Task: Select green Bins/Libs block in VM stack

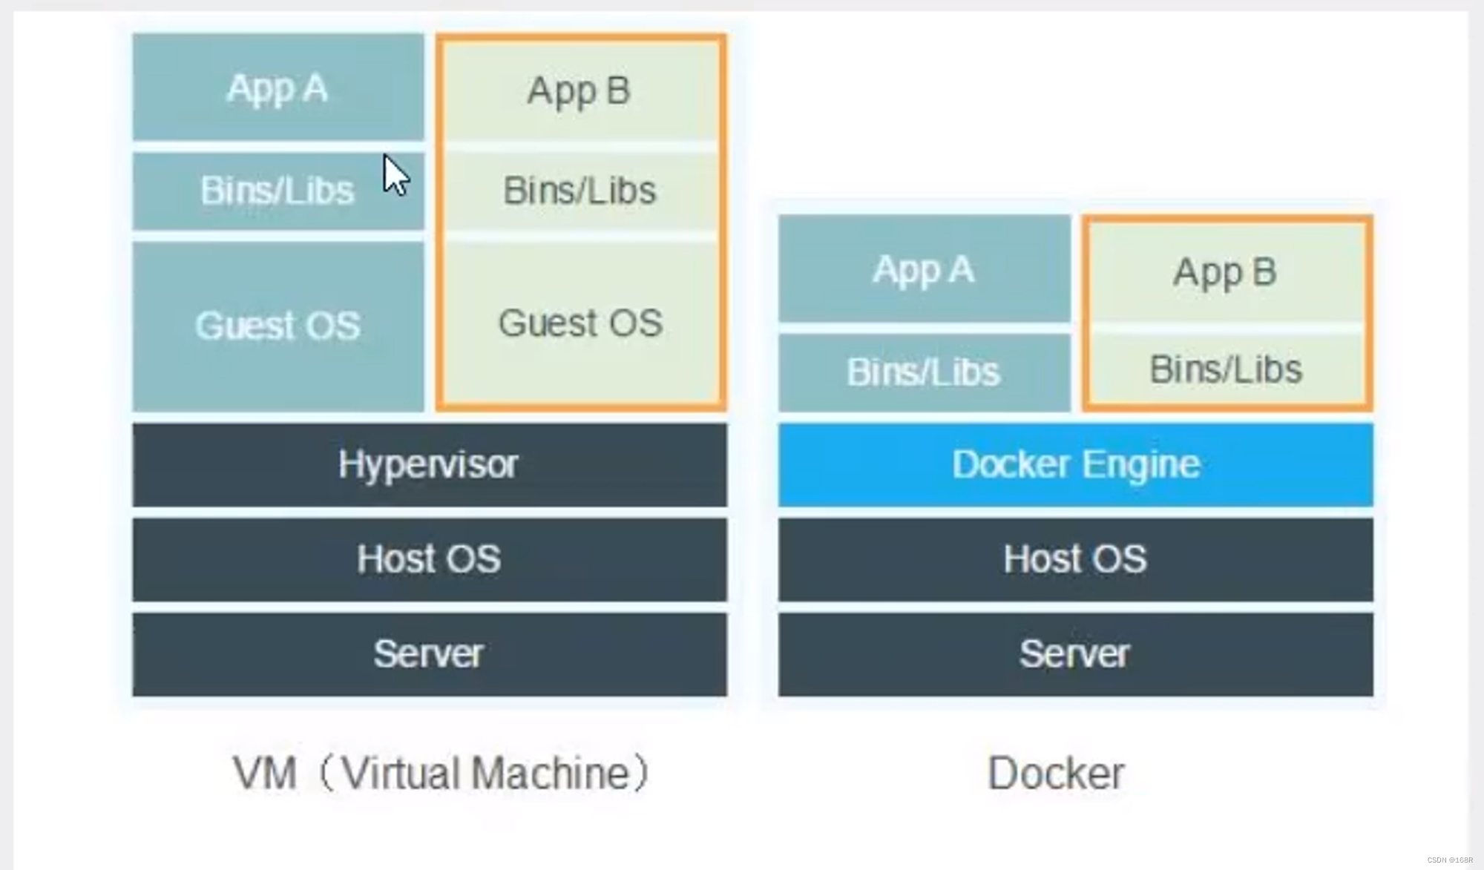Action: 580,191
